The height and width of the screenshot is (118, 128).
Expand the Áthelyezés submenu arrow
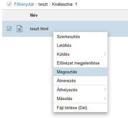pos(105,90)
